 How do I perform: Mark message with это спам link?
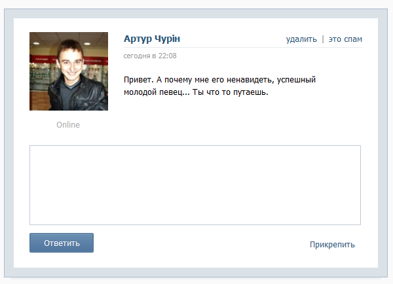[x=345, y=39]
